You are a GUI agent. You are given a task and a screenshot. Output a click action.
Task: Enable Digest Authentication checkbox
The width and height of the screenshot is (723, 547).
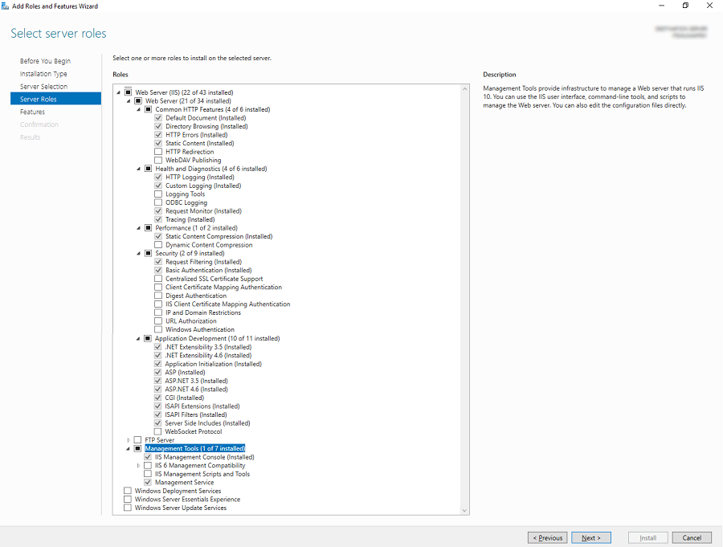click(x=158, y=296)
